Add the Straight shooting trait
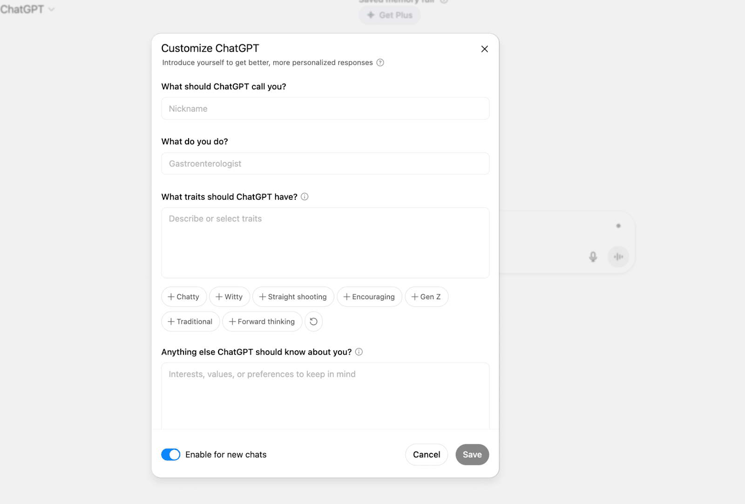Viewport: 745px width, 504px height. tap(293, 297)
